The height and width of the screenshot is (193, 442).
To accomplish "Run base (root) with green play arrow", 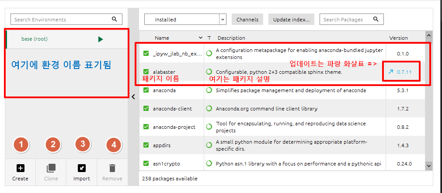I will [101, 39].
